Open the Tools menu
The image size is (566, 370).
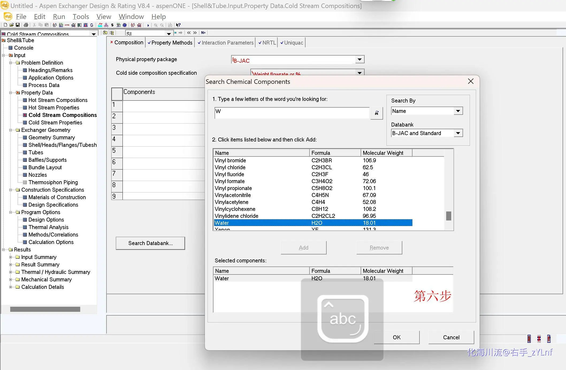coord(81,17)
